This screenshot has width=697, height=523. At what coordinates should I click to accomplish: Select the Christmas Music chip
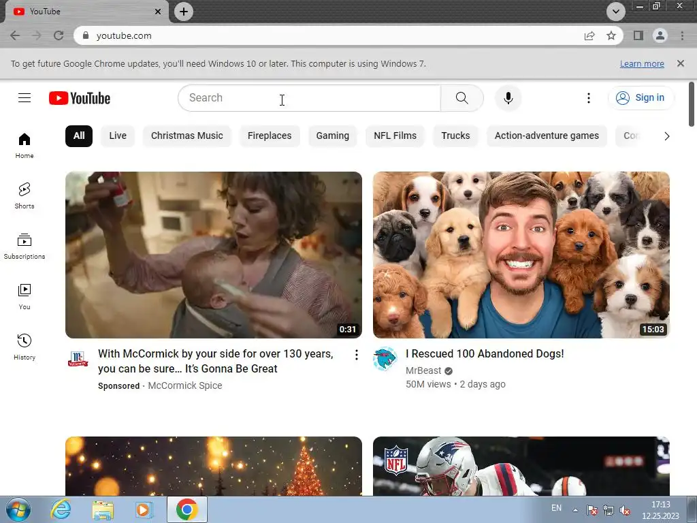(187, 136)
